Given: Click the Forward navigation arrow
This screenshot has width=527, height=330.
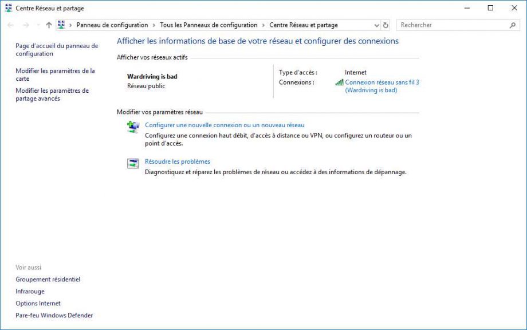Looking at the screenshot, I should click(25, 25).
